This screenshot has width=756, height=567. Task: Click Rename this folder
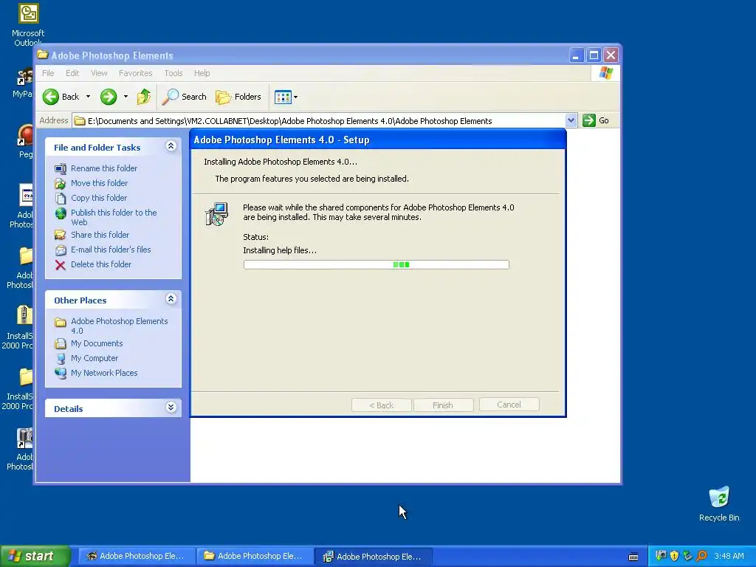104,168
